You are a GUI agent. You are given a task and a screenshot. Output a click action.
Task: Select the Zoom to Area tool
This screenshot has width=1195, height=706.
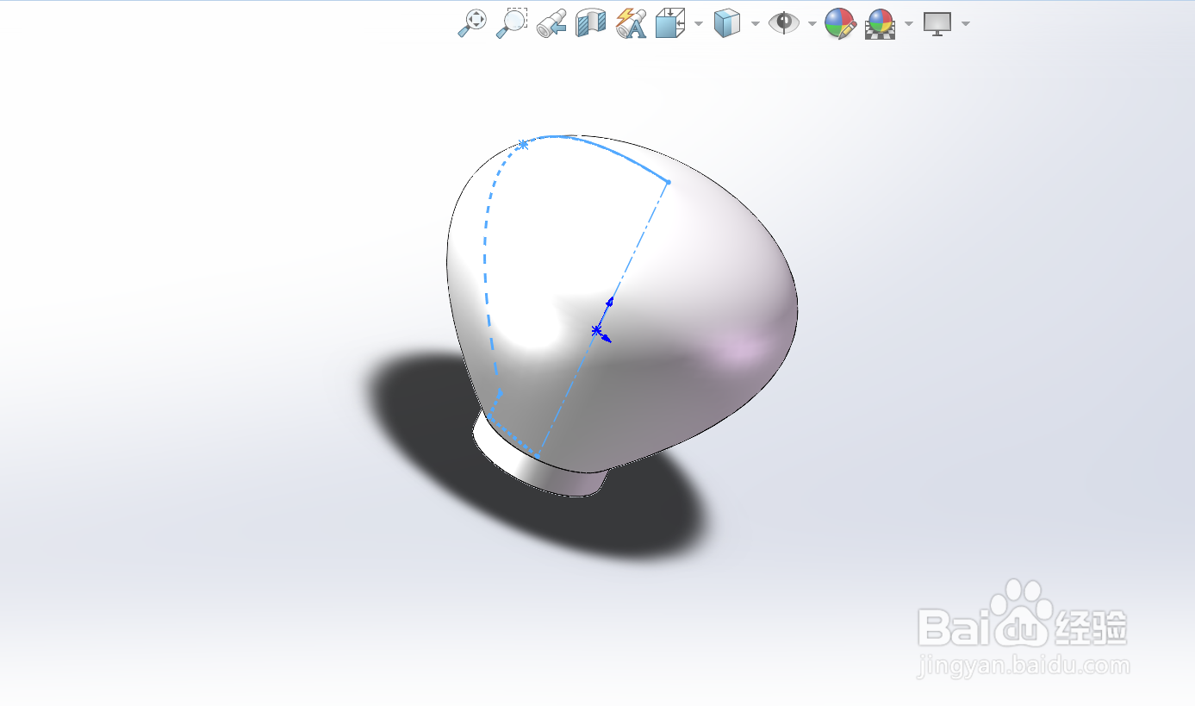pyautogui.click(x=512, y=22)
